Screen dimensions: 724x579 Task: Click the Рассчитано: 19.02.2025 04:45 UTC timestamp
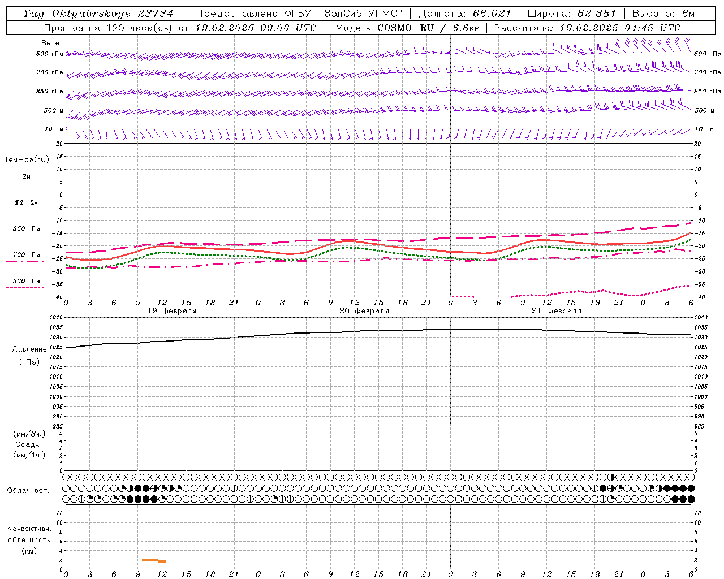click(x=587, y=28)
